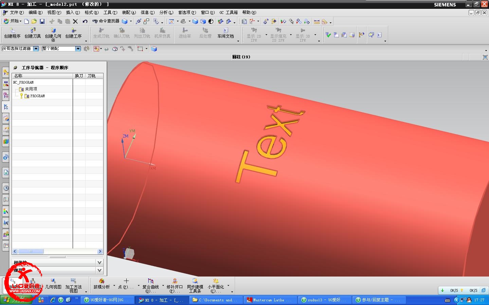Click the green checkmark verify icon
The width and height of the screenshot is (489, 305).
click(x=328, y=35)
